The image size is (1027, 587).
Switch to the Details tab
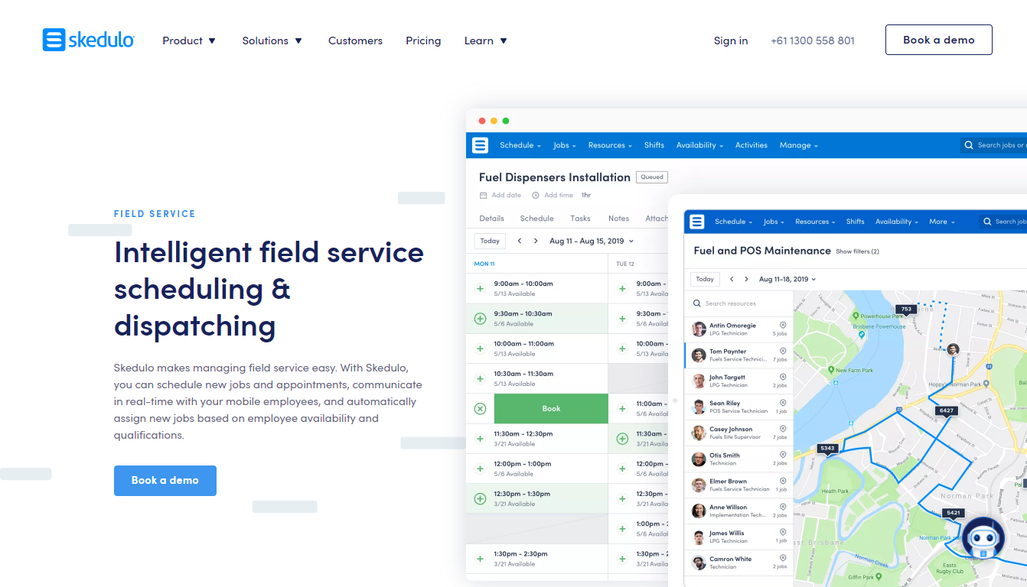[491, 219]
